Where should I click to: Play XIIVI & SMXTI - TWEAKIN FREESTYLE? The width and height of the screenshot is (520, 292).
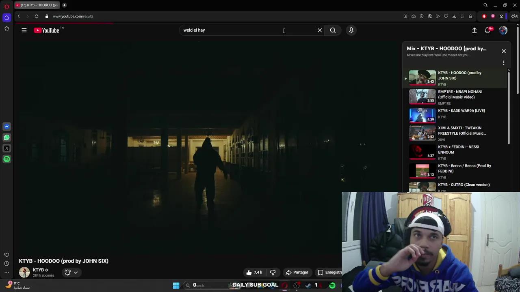coord(454,134)
